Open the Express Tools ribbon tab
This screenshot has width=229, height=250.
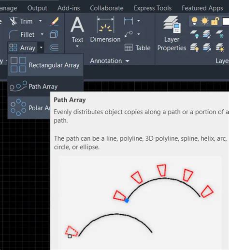tap(153, 8)
